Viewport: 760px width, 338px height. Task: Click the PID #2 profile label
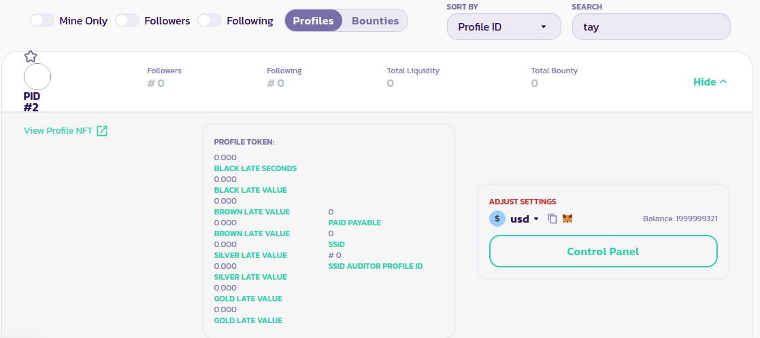(x=31, y=101)
